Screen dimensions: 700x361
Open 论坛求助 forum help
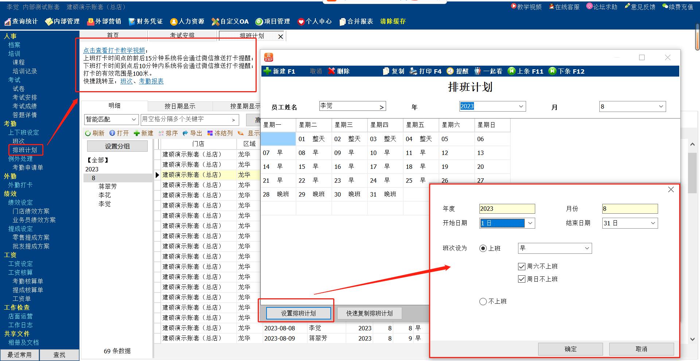point(602,7)
